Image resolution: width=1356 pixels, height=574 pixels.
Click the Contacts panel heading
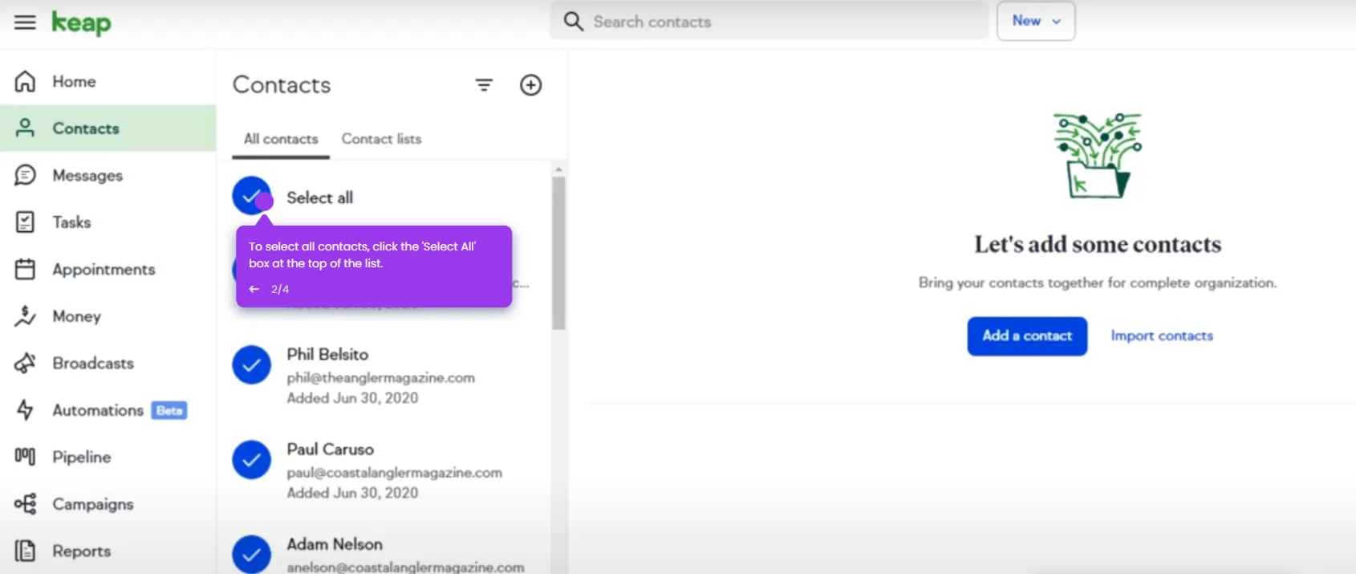[x=282, y=85]
